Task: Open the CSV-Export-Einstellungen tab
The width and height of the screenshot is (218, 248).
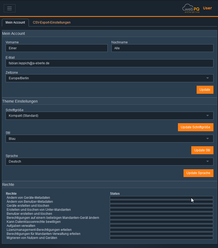Action: tap(52, 22)
